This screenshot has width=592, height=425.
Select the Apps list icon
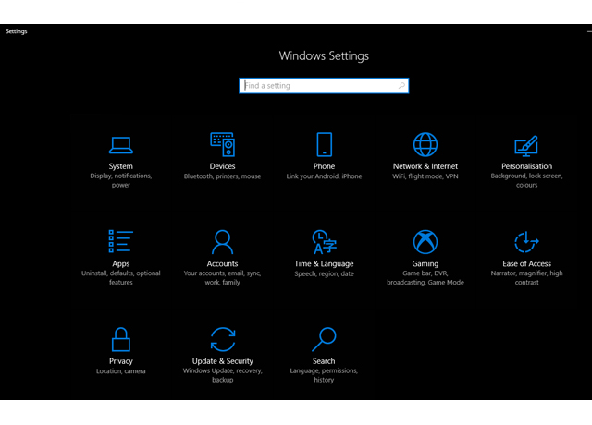click(x=121, y=241)
